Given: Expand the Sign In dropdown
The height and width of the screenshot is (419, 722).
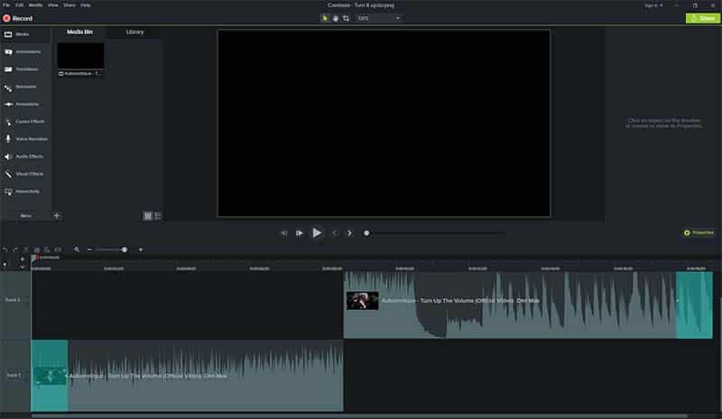Looking at the screenshot, I should [654, 5].
